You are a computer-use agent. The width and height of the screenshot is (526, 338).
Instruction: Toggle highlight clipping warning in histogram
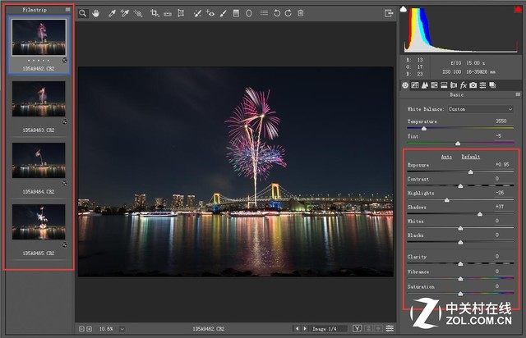[x=518, y=9]
